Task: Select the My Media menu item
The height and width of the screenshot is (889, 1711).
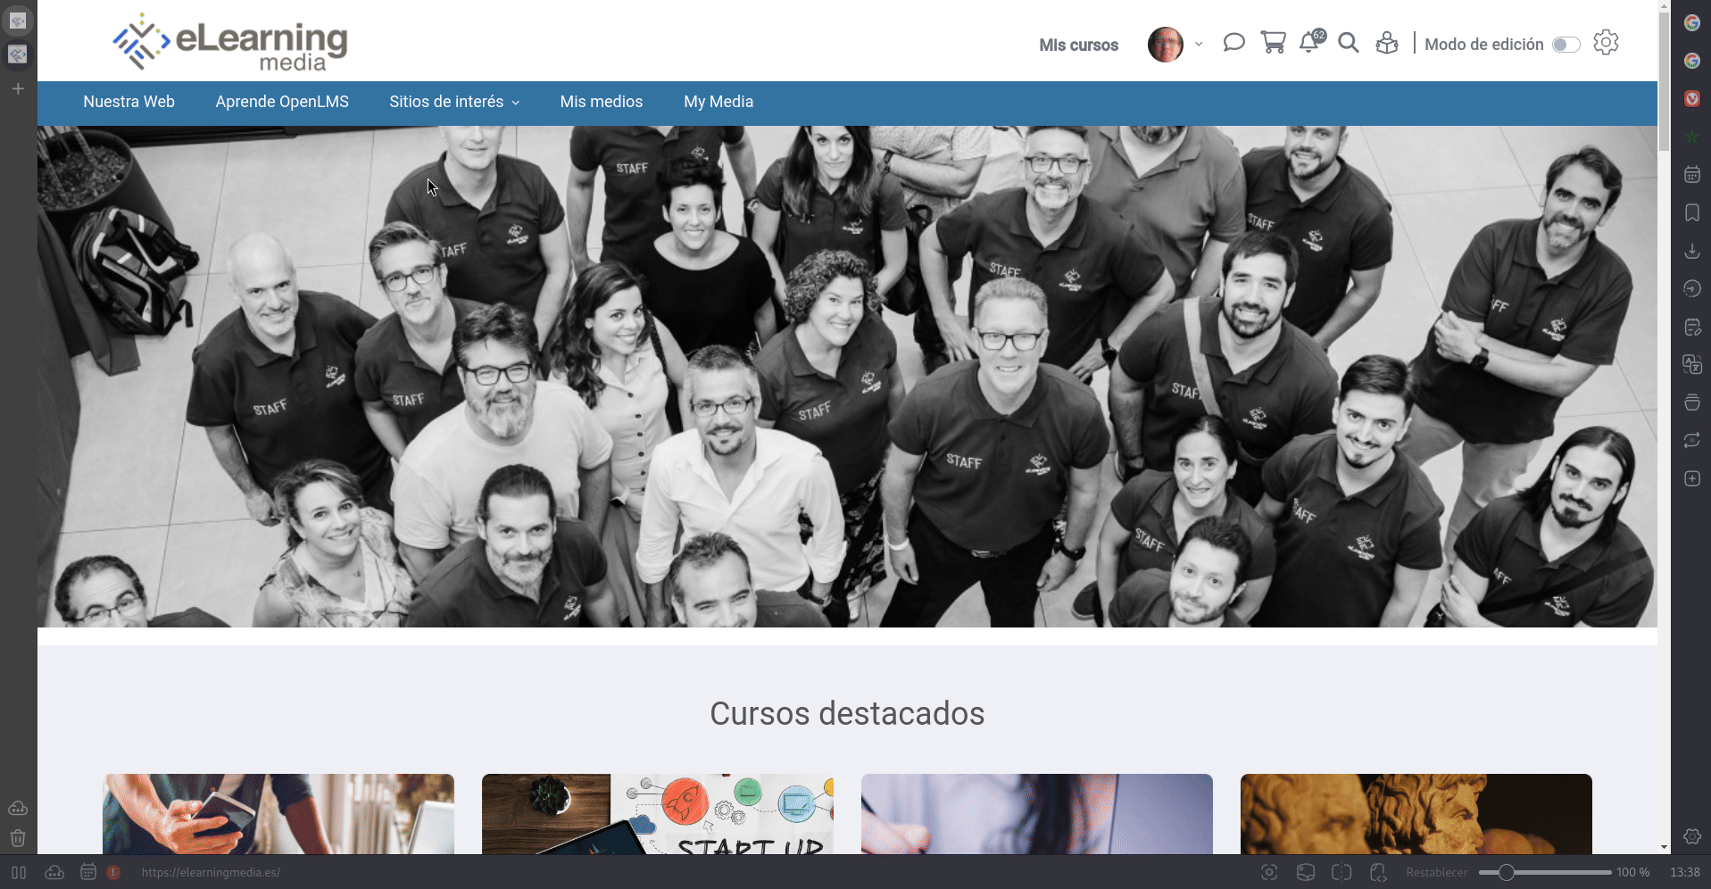Action: coord(718,102)
